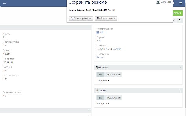The image size is (186, 116).
Task: Click Добавить резюме button
Action: 81,18
